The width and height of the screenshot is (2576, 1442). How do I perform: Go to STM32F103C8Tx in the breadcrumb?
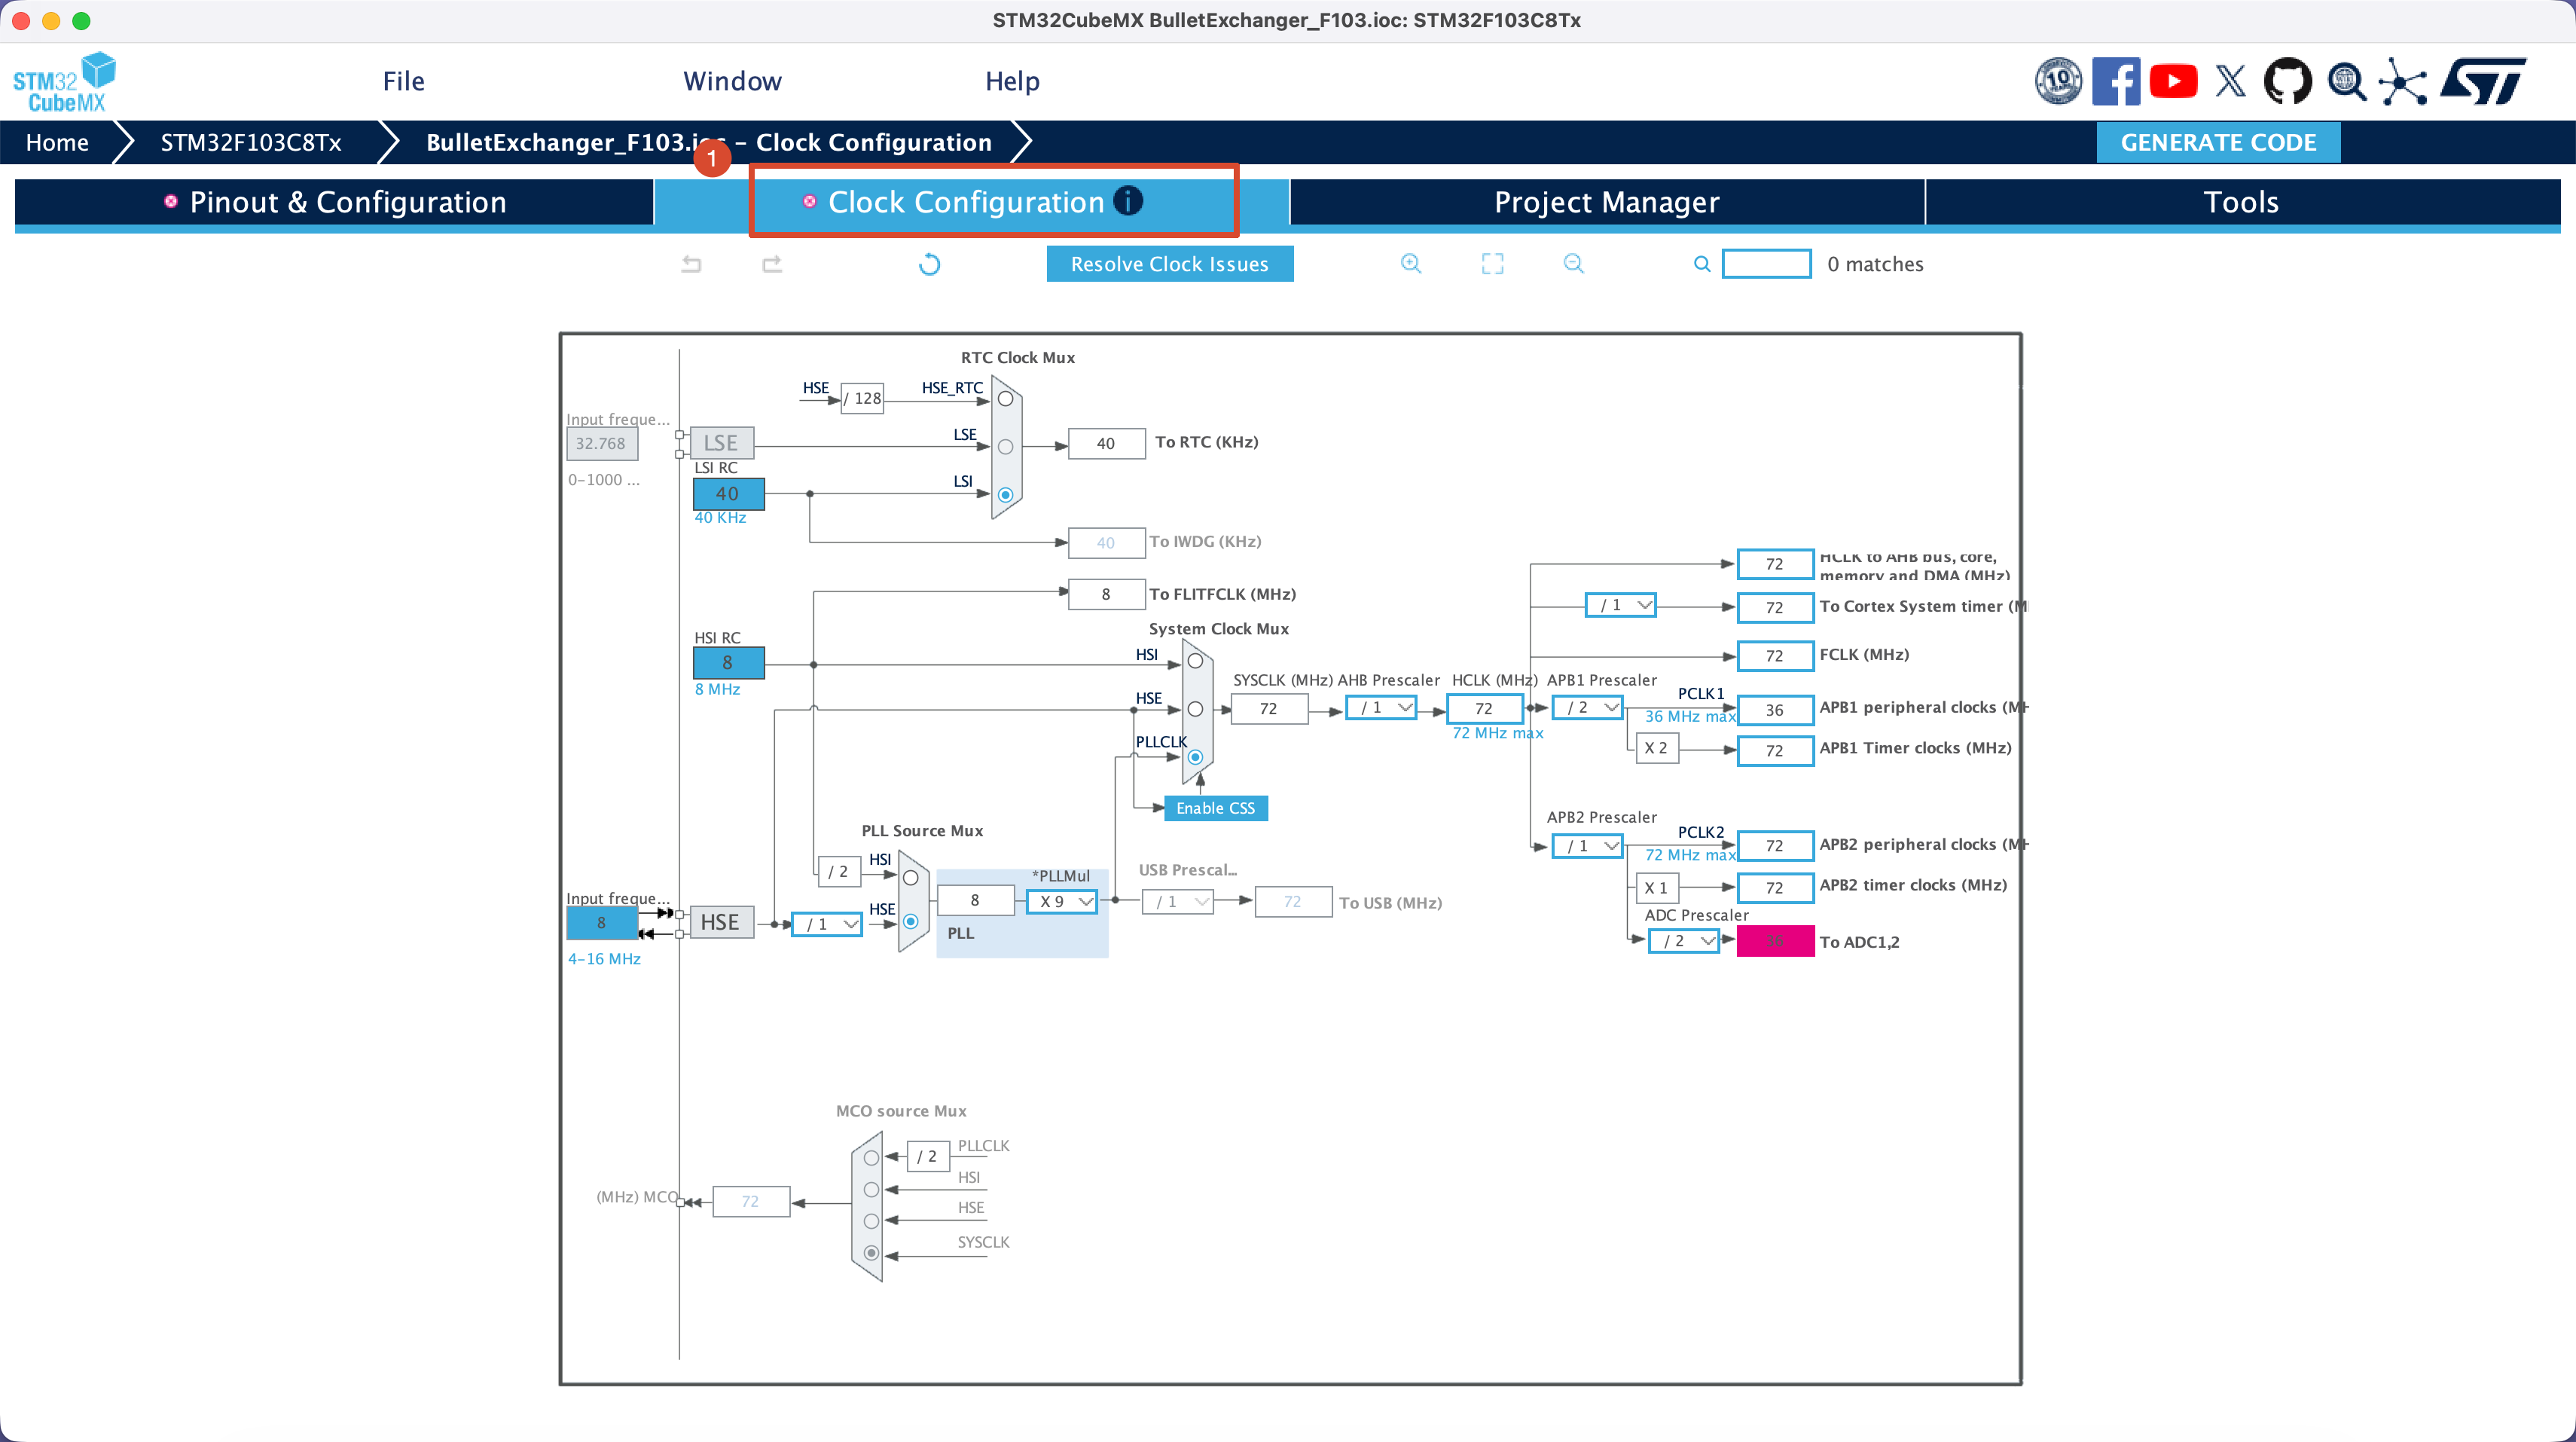click(x=251, y=142)
